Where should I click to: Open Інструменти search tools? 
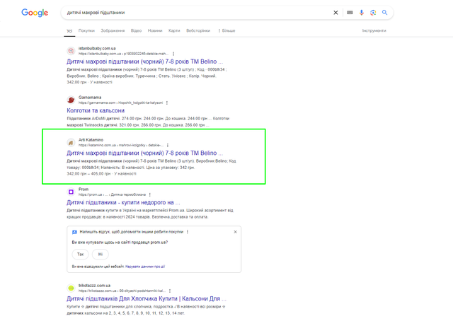pos(374,30)
